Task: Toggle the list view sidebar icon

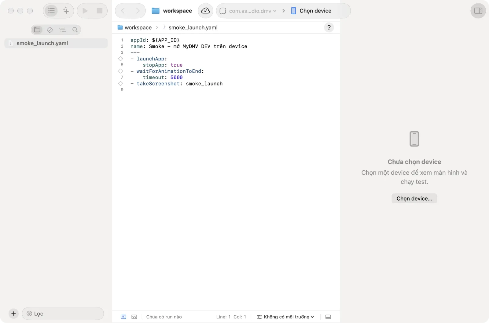Action: (x=51, y=11)
